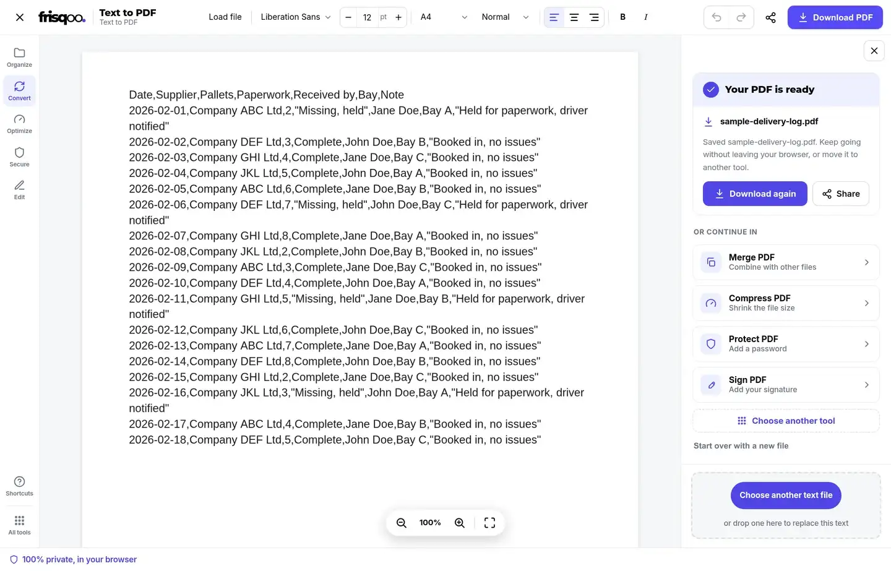Open the Secure sidebar tool

pyautogui.click(x=19, y=157)
